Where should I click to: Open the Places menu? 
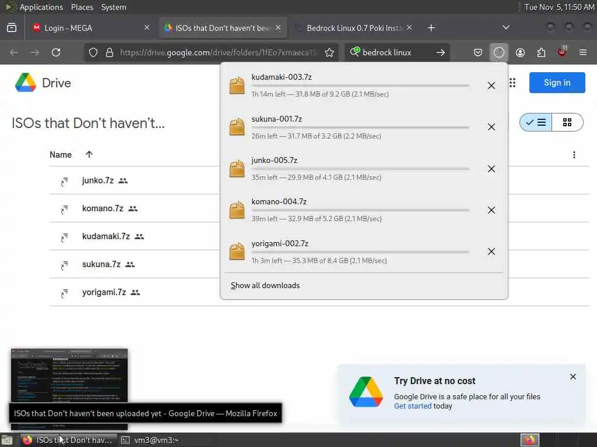[82, 7]
